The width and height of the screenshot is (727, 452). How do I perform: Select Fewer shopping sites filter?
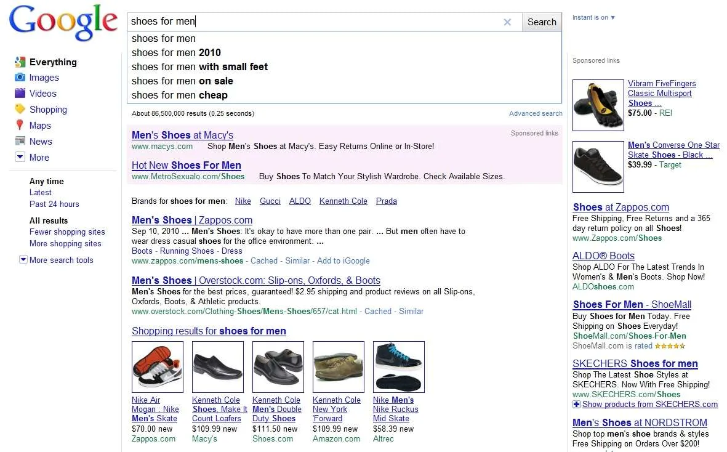pyautogui.click(x=67, y=232)
